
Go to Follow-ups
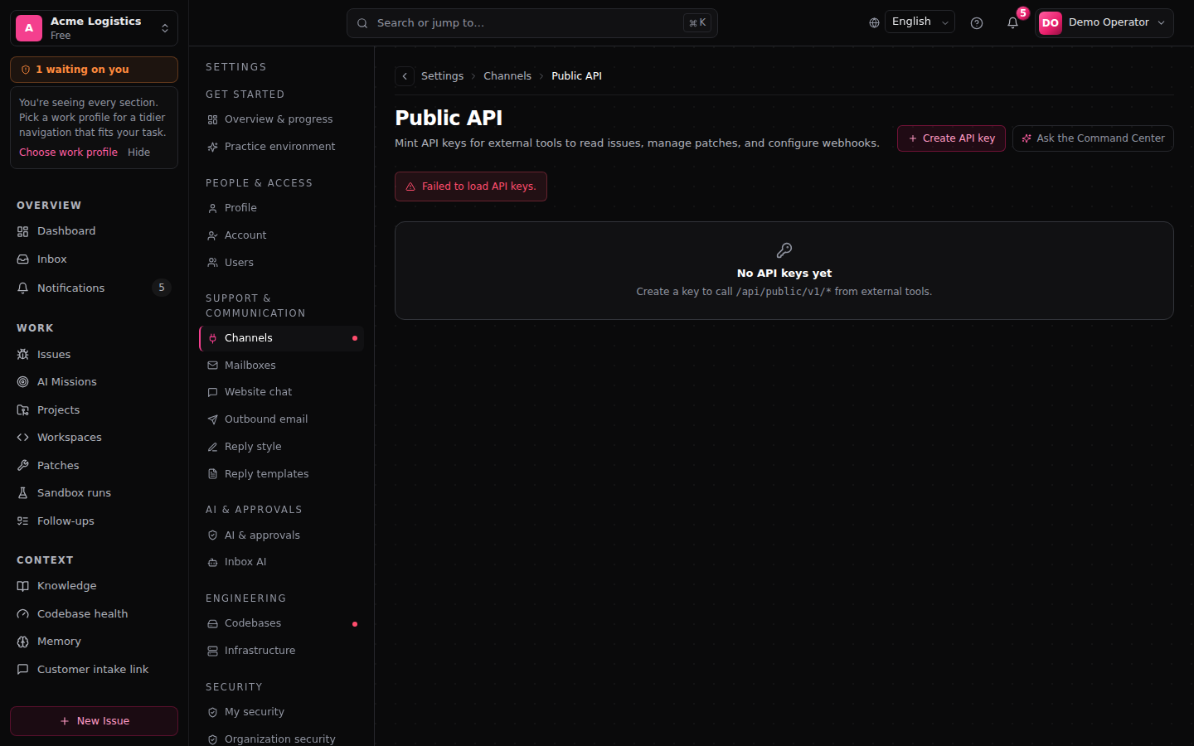coord(94,521)
